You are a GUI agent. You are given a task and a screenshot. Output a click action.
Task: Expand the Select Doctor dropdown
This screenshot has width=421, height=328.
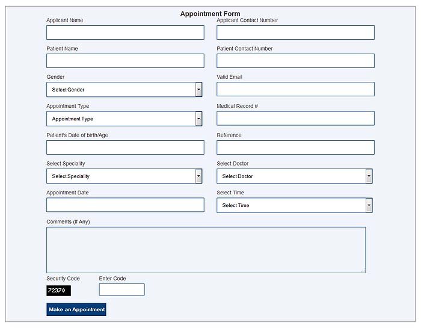tap(294, 176)
